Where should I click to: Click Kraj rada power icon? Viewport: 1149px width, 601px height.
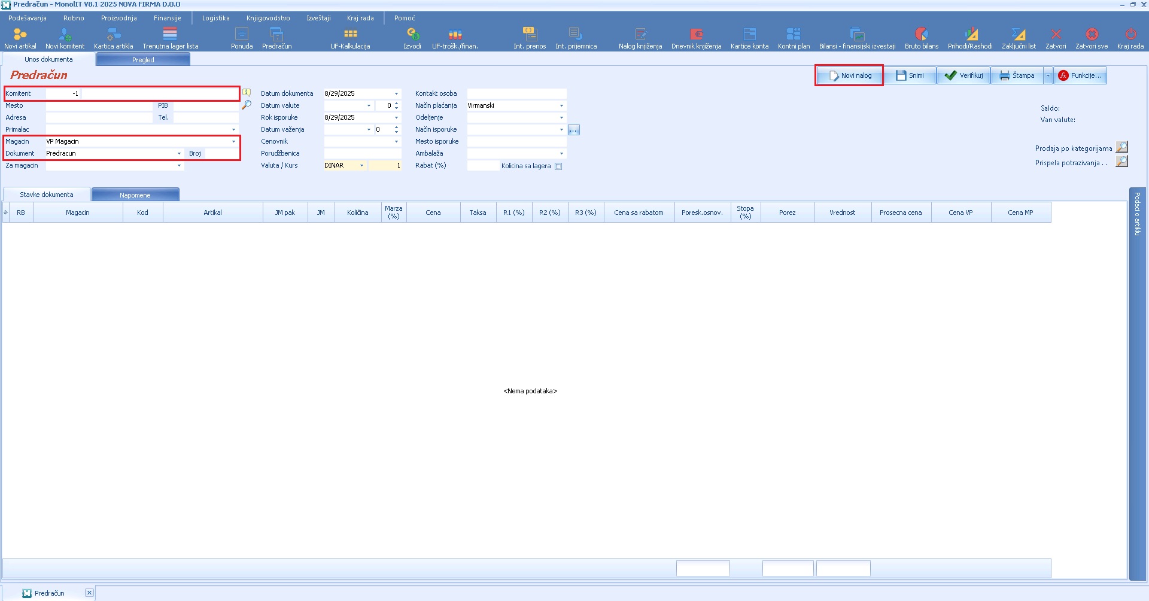coord(1130,38)
